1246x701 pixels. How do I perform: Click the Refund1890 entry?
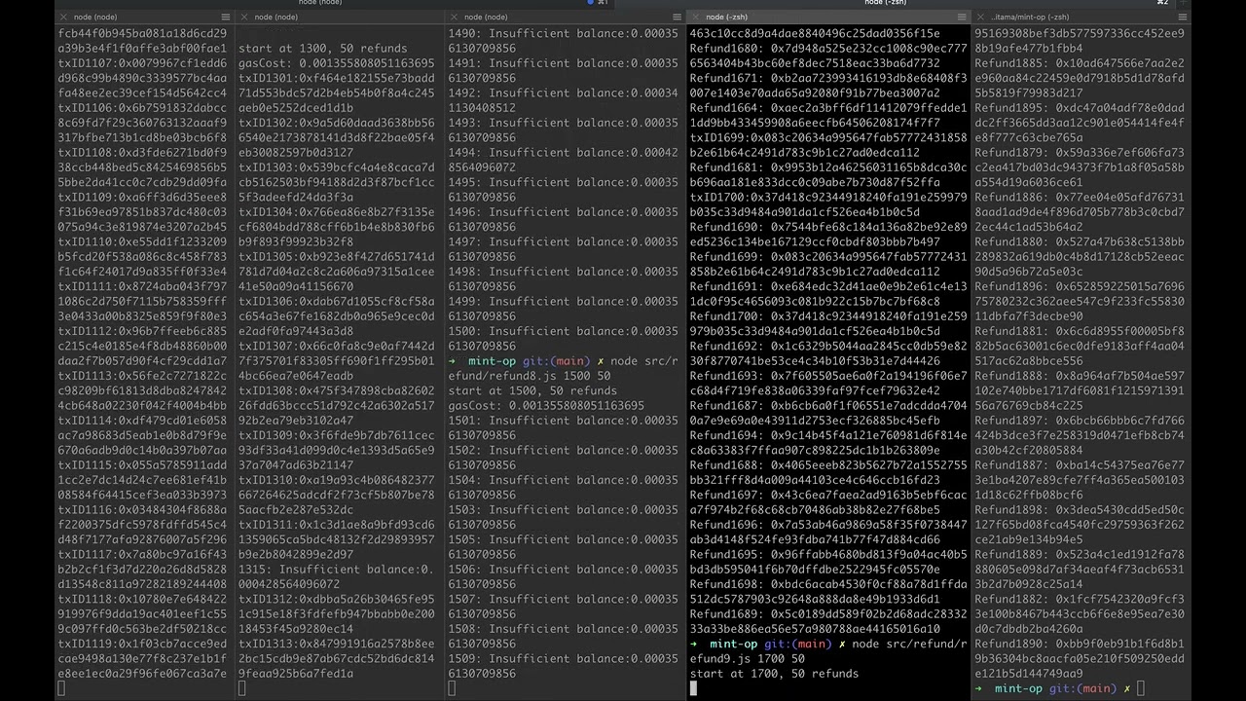(x=1080, y=658)
